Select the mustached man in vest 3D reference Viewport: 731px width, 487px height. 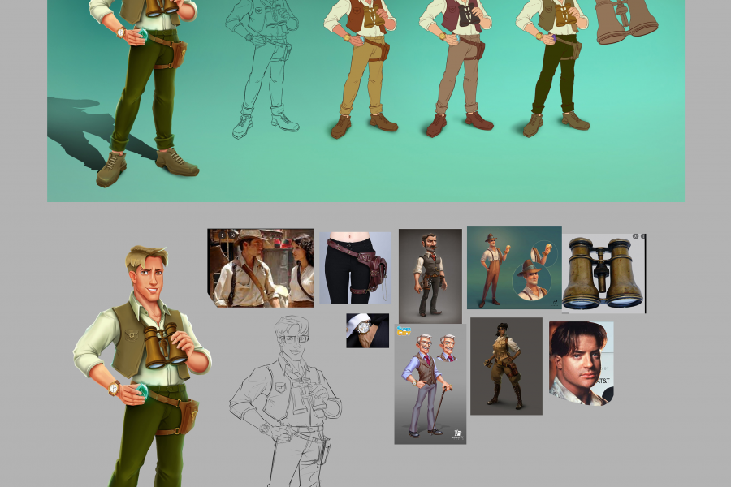430,276
